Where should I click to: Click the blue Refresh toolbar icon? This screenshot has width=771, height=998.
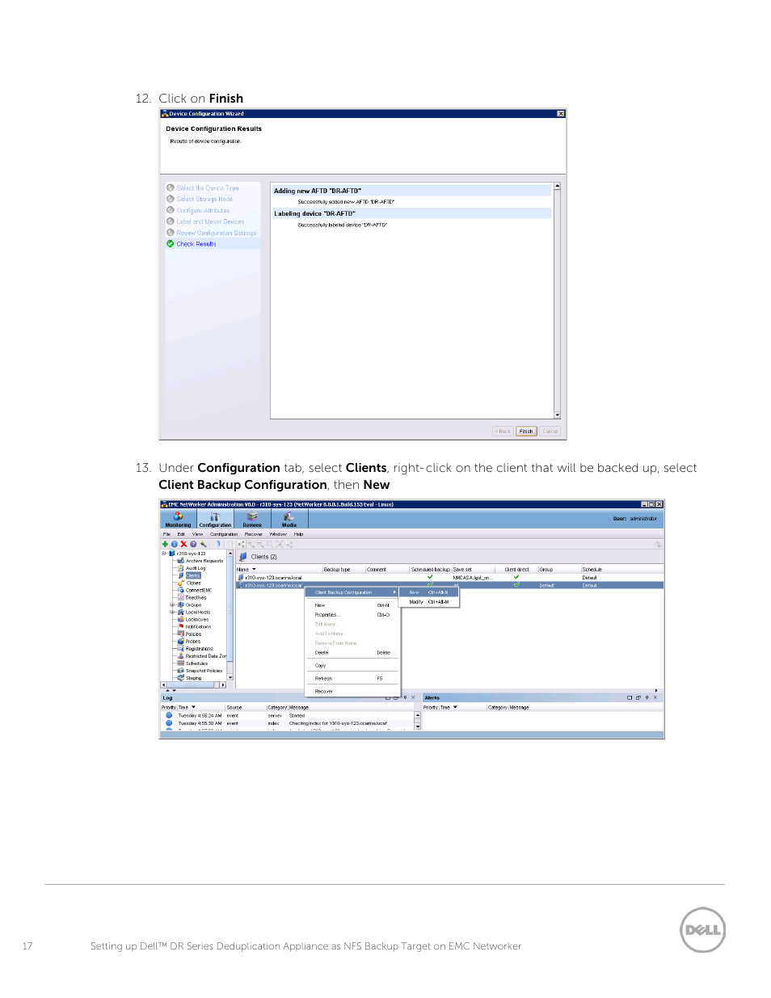[x=217, y=544]
